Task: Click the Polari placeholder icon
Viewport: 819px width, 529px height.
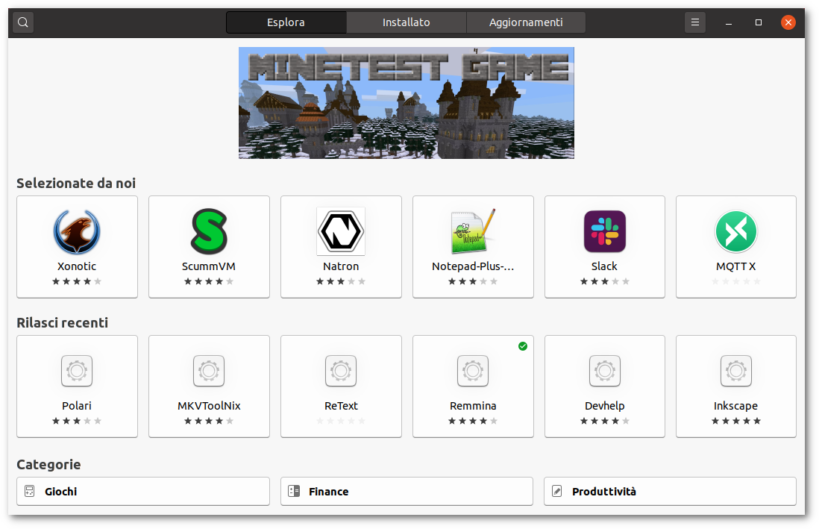Action: point(77,371)
